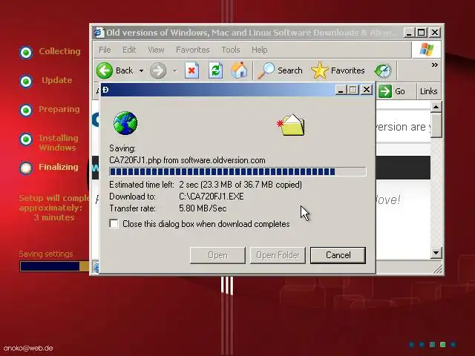Click the Installing Windows step indicator
This screenshot has width=475, height=356.
pyautogui.click(x=26, y=139)
